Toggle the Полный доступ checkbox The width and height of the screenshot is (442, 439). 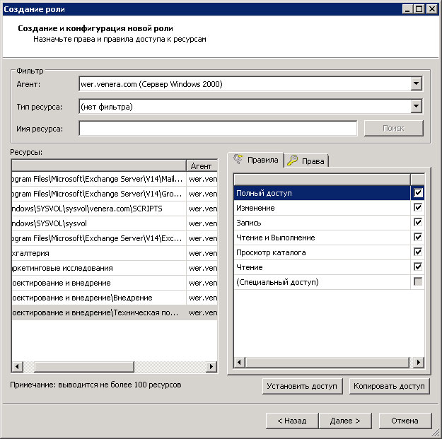[418, 193]
